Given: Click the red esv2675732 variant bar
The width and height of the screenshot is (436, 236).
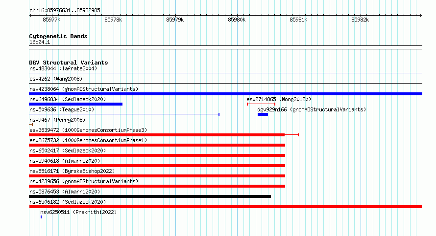Looking at the screenshot, I should tap(157, 145).
